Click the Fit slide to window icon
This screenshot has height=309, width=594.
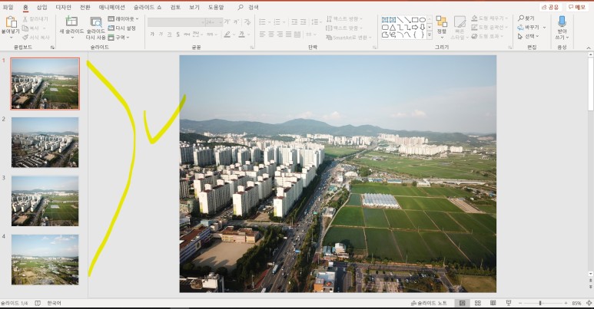589,303
